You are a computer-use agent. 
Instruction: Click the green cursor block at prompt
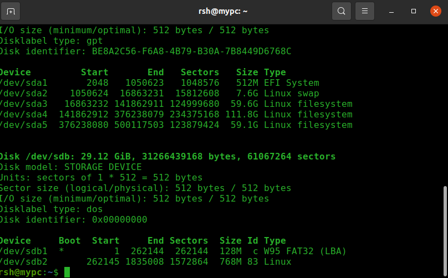[67, 272]
